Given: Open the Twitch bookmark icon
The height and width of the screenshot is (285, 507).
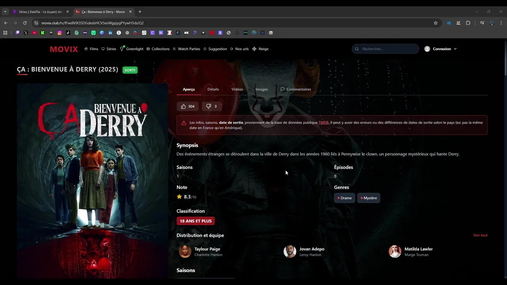Looking at the screenshot, I should click(x=17, y=33).
